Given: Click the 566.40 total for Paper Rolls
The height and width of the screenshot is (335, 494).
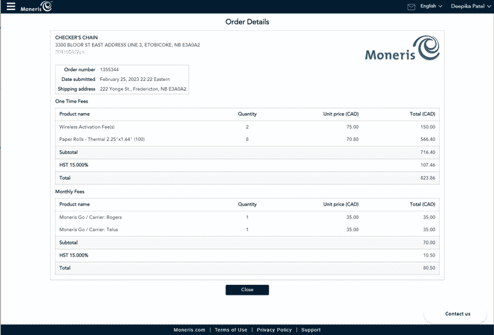Looking at the screenshot, I should point(428,139).
